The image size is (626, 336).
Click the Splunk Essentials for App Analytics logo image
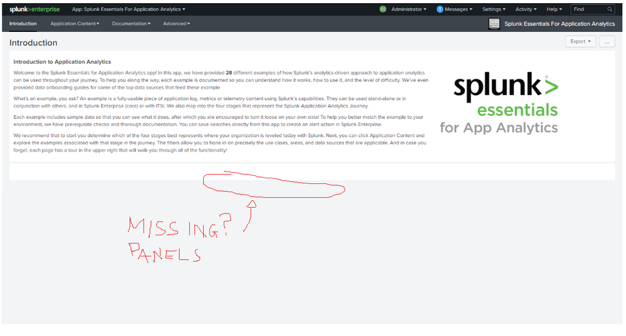click(x=499, y=103)
